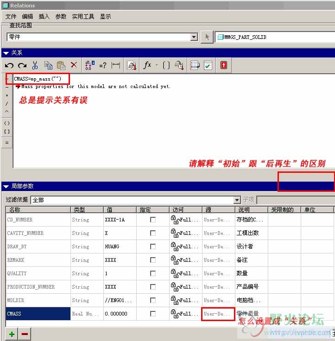Open the 参数 menu
The image size is (335, 341).
61,17
